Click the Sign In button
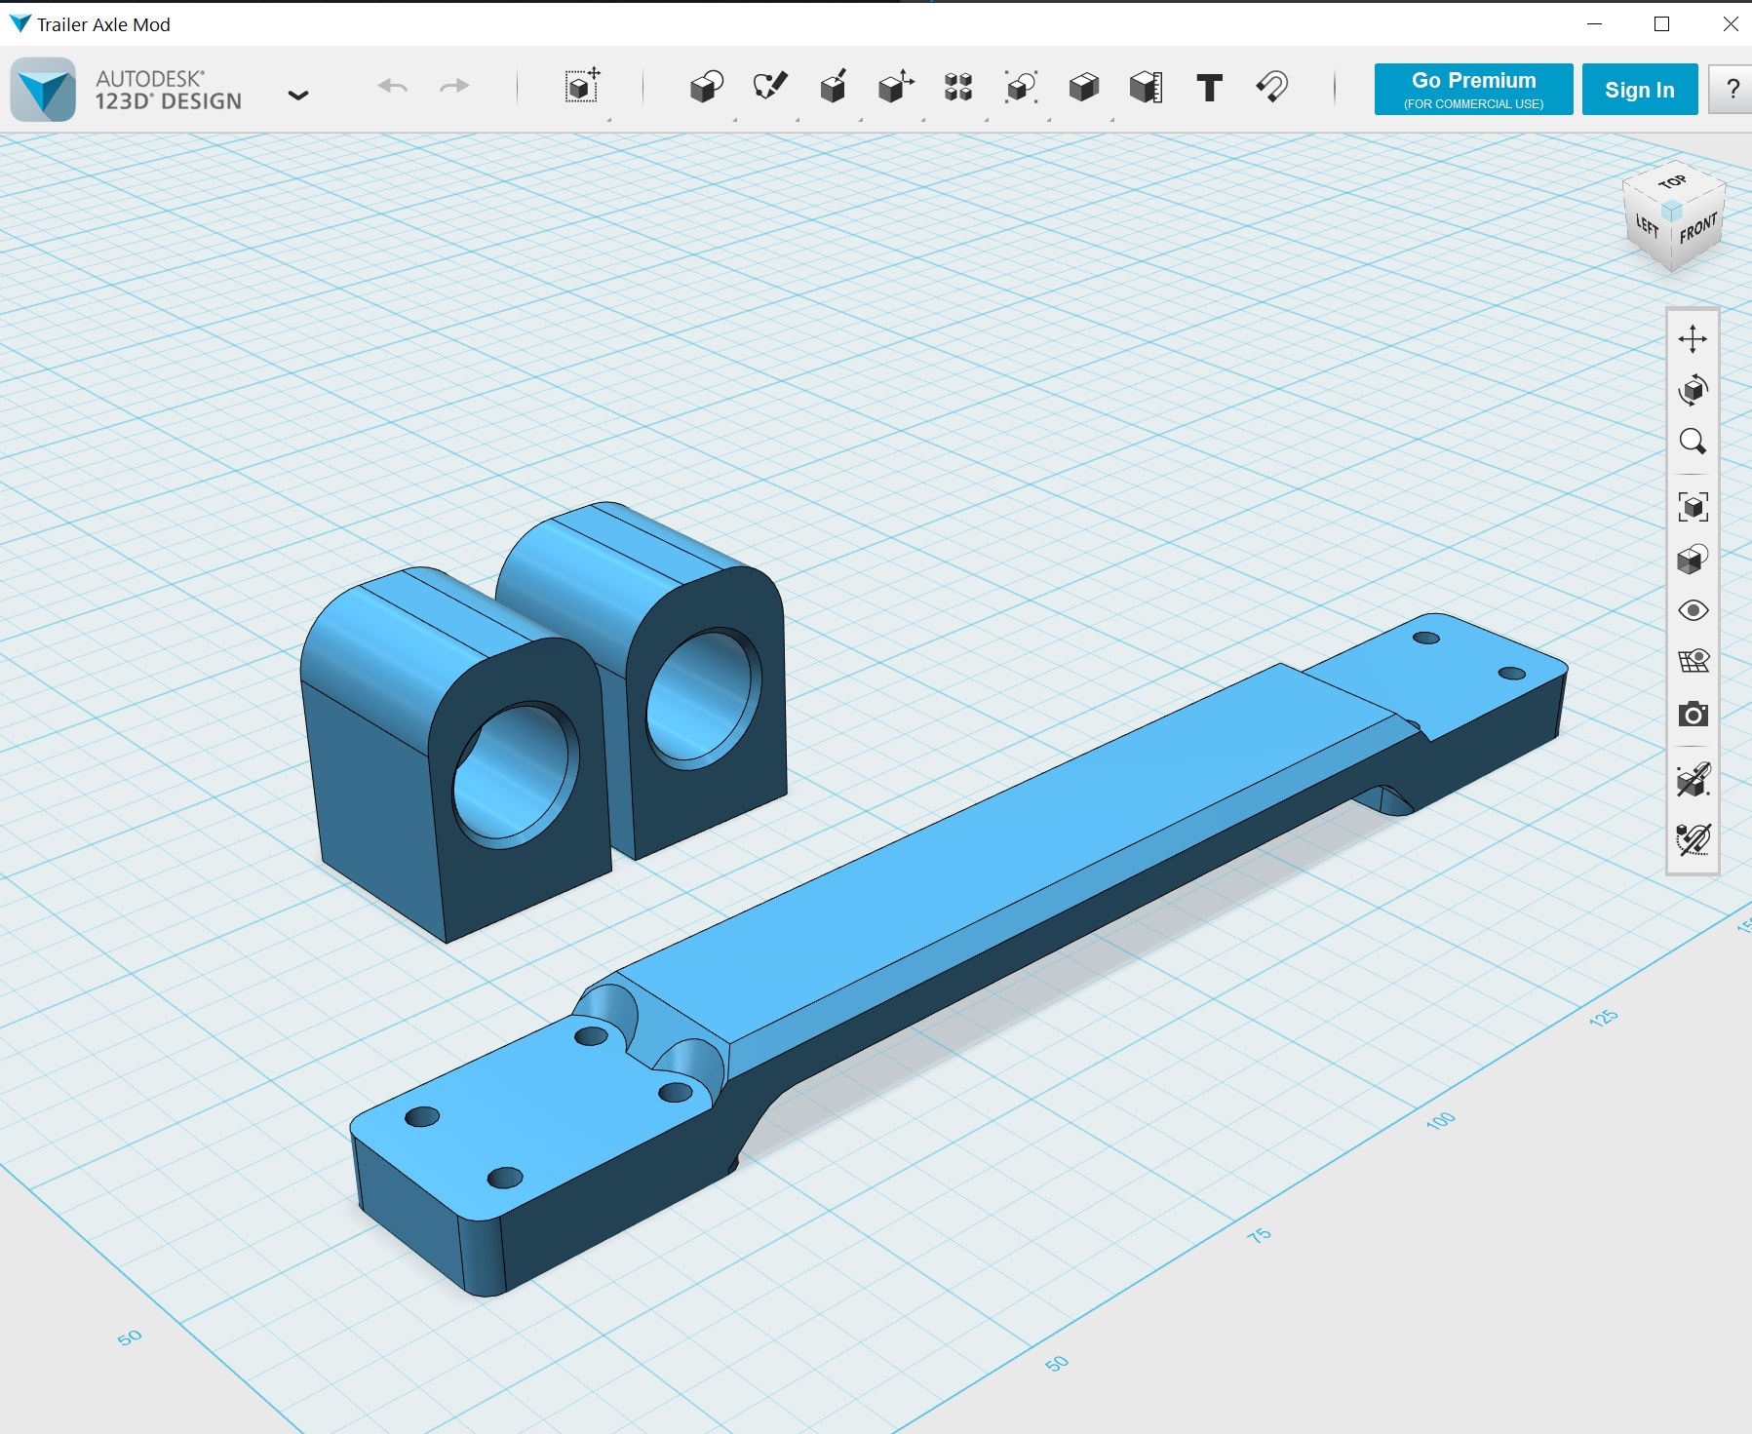Screen dimensions: 1752x1434 coord(1639,89)
